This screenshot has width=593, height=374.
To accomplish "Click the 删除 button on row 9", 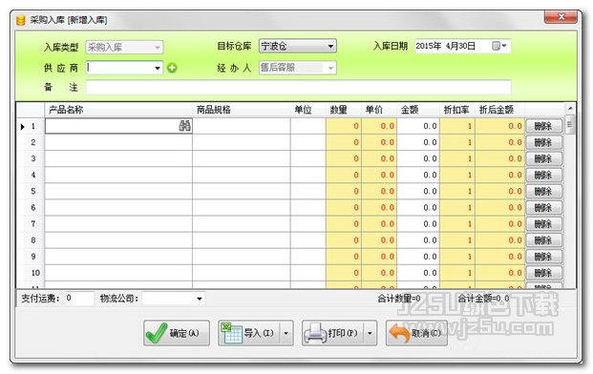I will 543,257.
